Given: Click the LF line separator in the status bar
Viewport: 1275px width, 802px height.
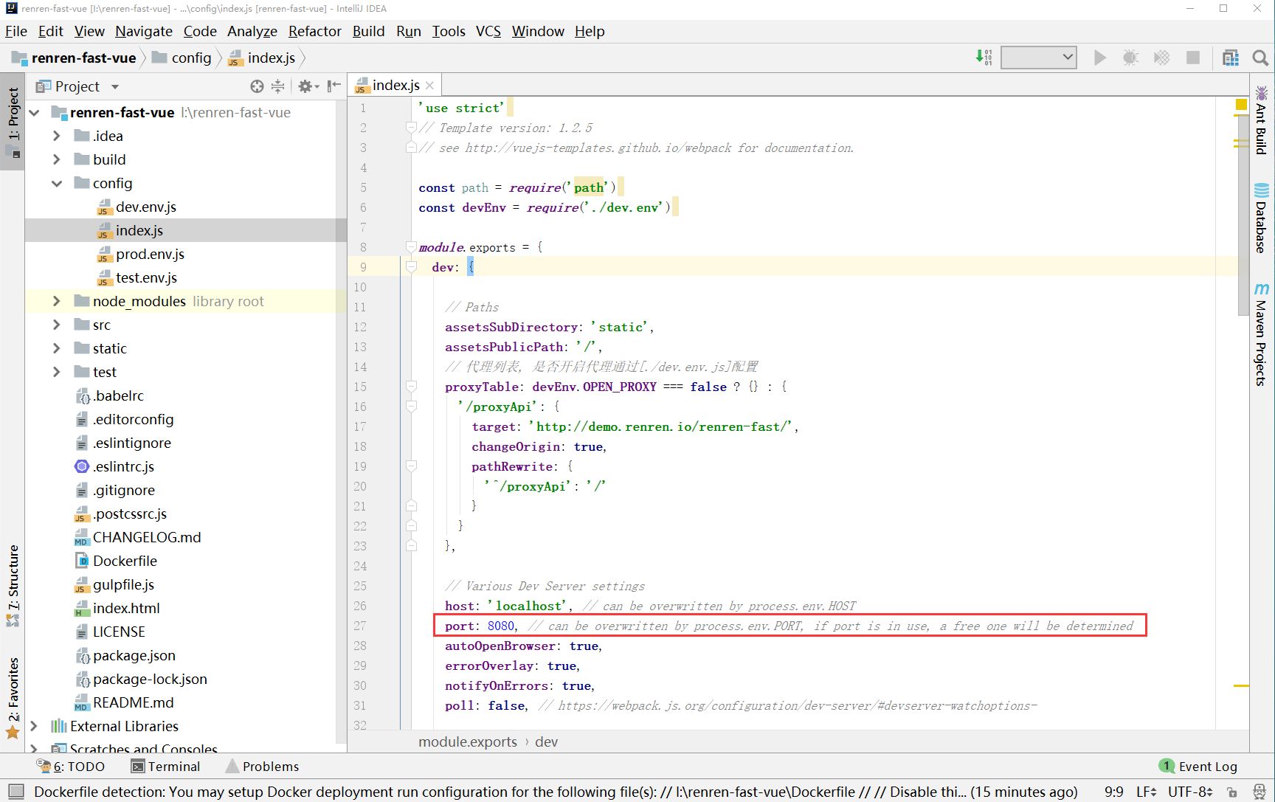Looking at the screenshot, I should tap(1146, 792).
